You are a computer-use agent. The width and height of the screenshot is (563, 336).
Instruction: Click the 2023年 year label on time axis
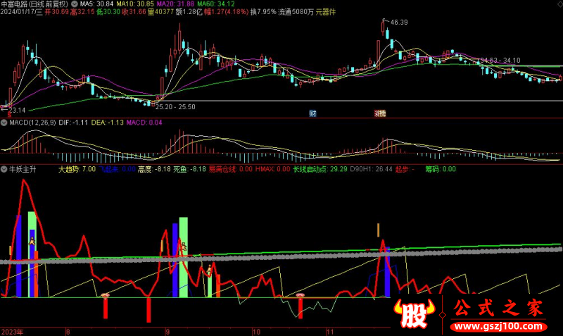[12, 330]
